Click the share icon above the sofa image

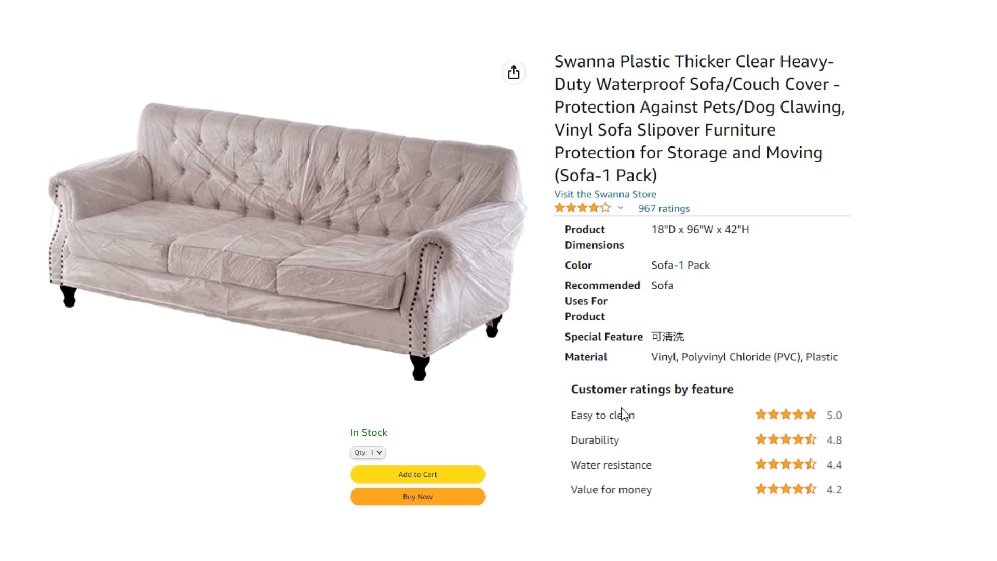[514, 73]
